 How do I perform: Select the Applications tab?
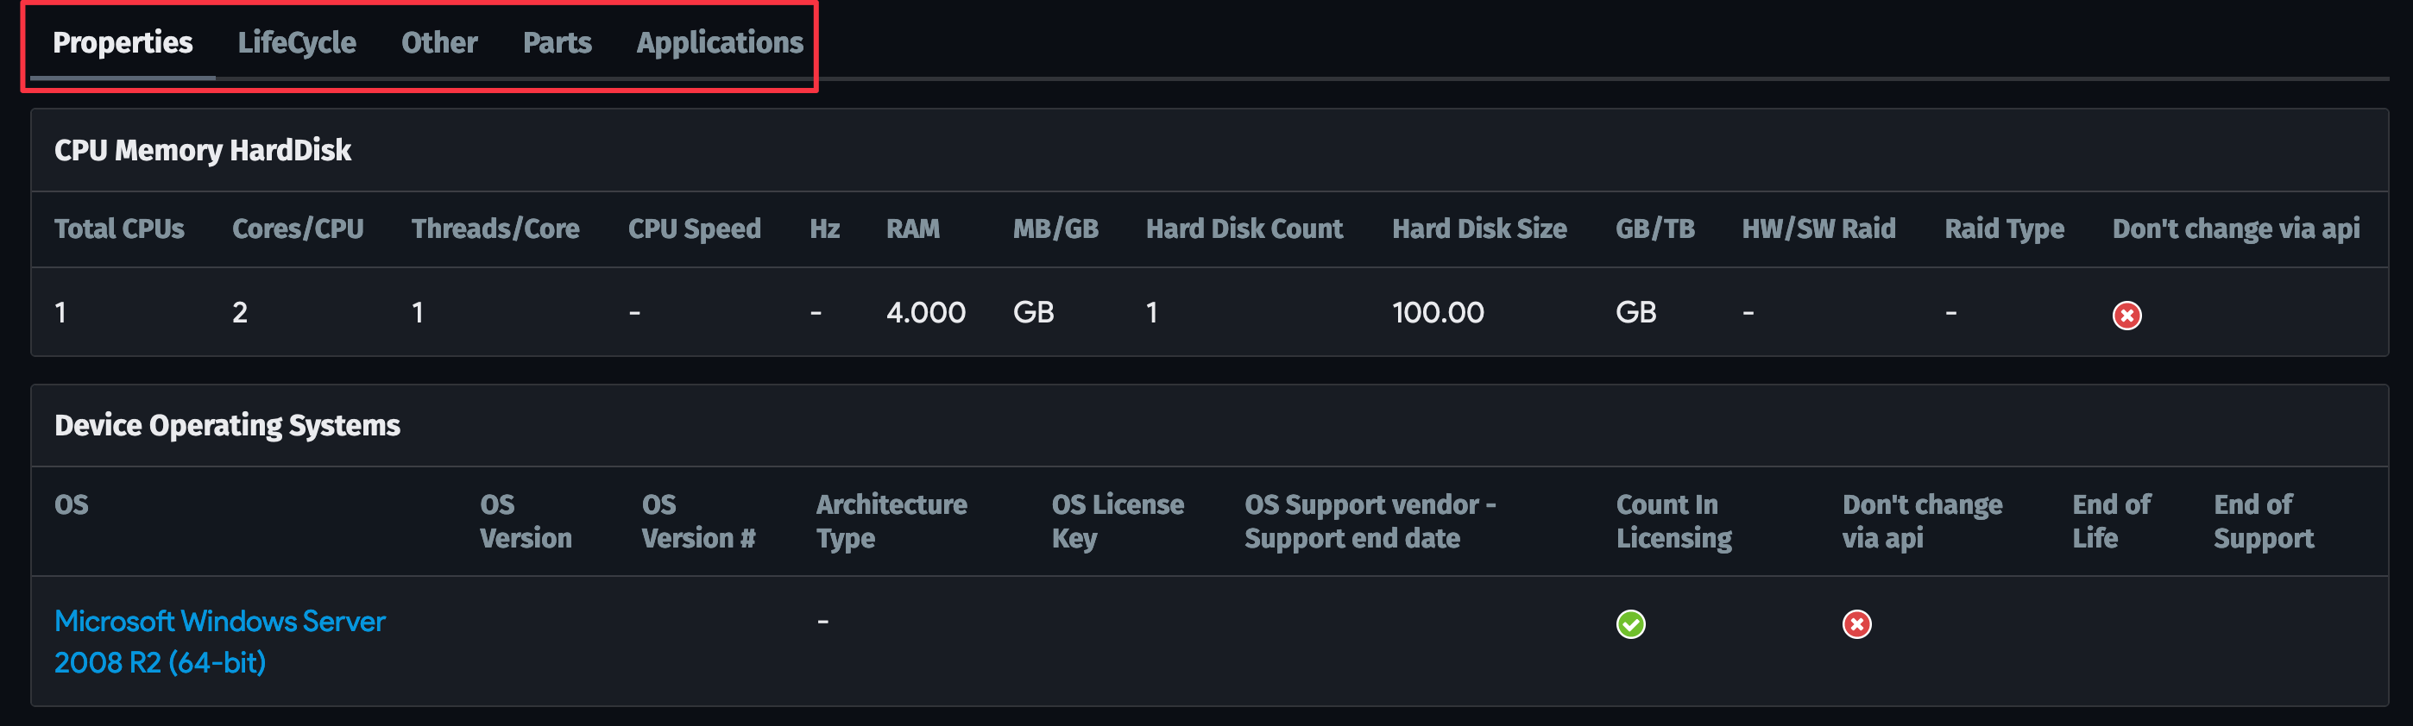click(x=720, y=43)
